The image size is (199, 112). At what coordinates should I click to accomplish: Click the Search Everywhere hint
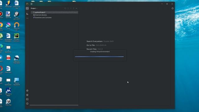[x=100, y=41]
